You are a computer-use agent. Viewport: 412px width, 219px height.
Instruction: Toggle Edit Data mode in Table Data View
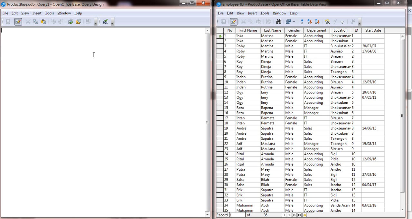tap(233, 22)
